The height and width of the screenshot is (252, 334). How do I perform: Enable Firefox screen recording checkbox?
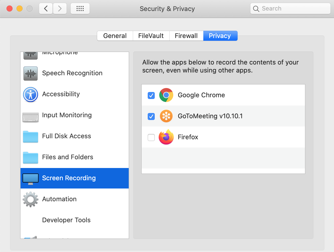(151, 137)
